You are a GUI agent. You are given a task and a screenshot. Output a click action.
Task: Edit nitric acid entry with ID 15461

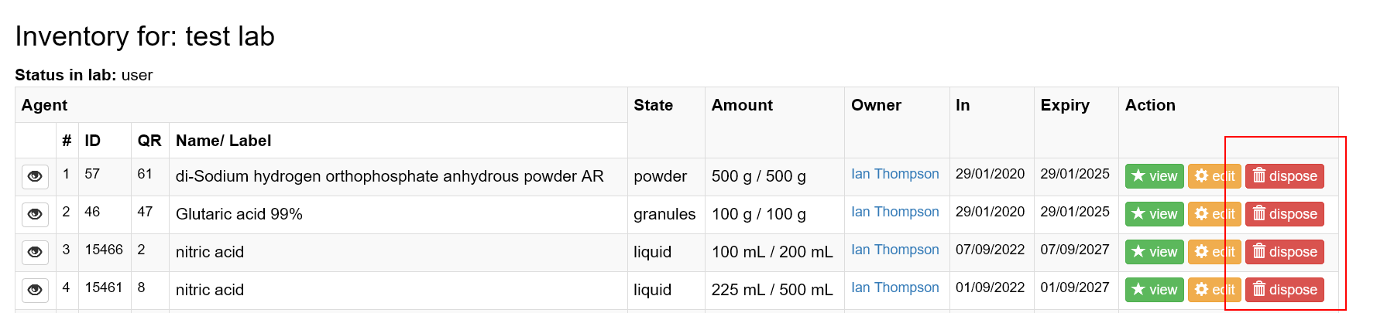[1214, 290]
